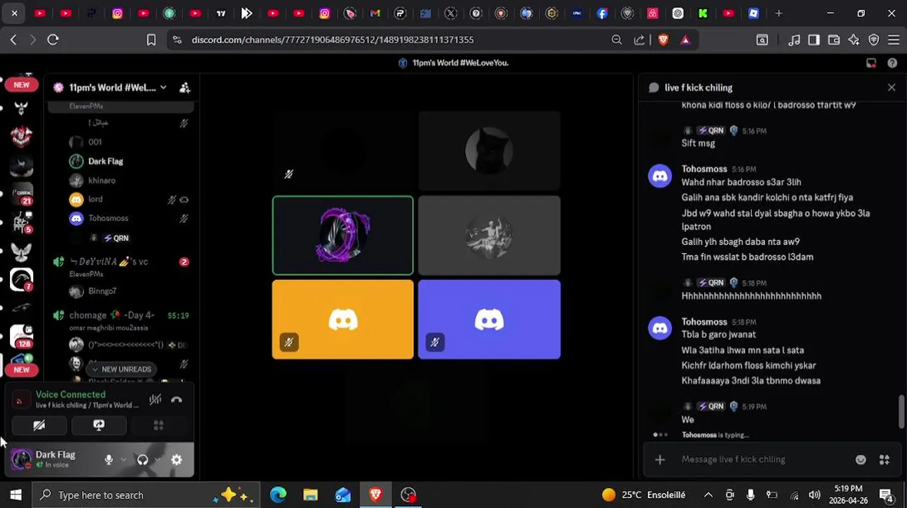Open the server icon with 21 notifications
Screen dimensions: 907x508
pyautogui.click(x=21, y=193)
